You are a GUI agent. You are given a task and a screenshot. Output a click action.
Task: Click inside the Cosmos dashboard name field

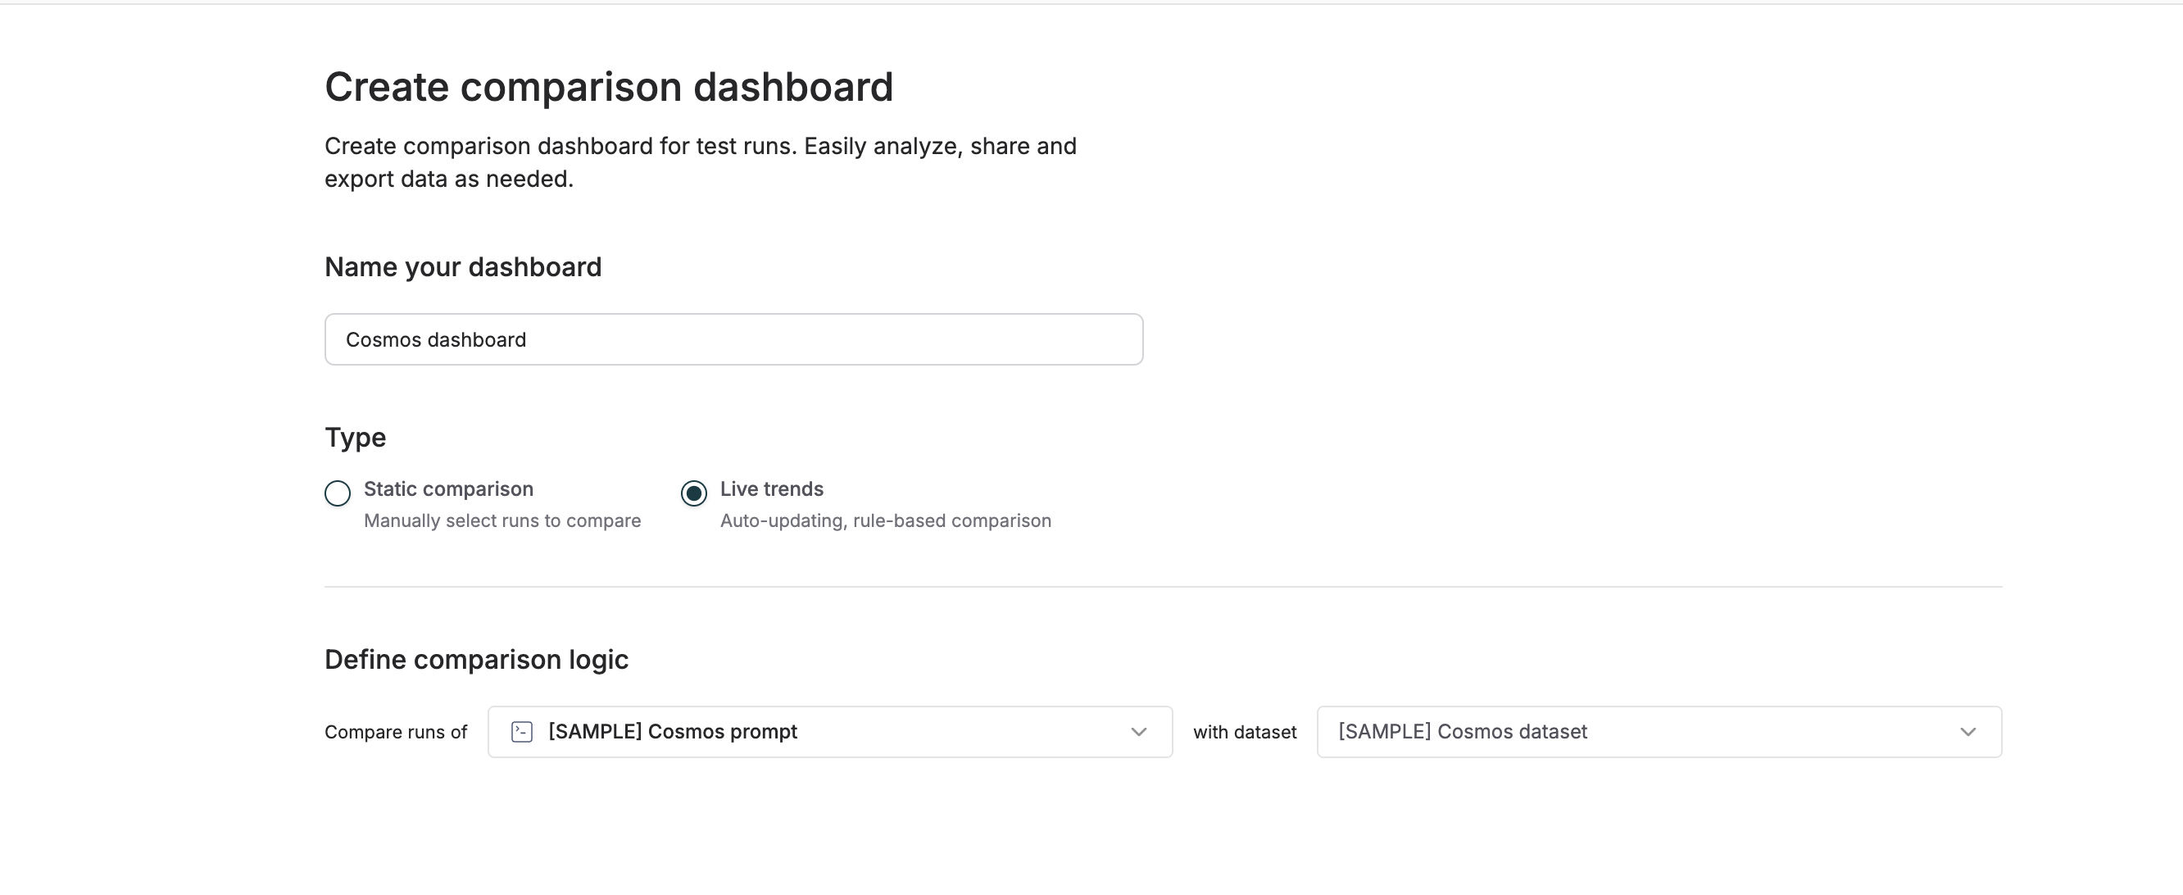(x=733, y=339)
